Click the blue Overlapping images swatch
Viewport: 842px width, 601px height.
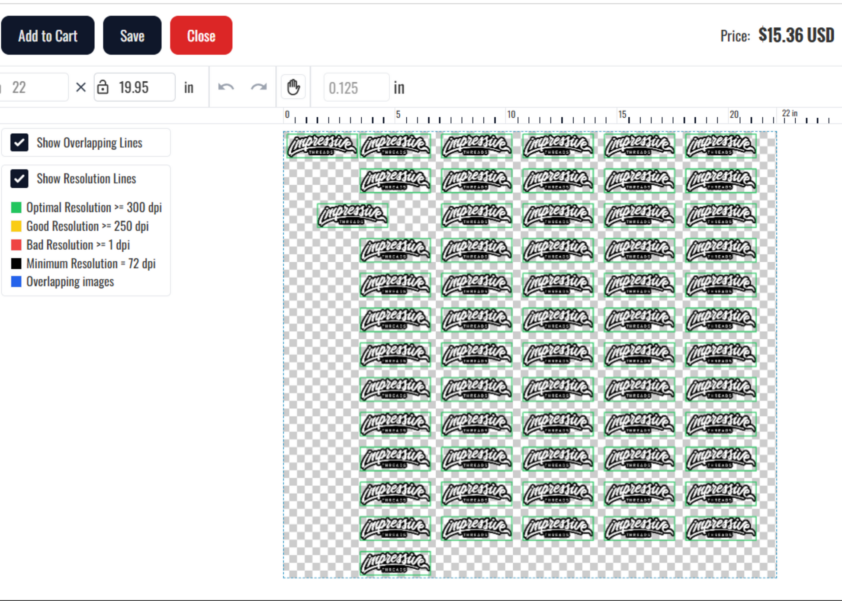pos(16,282)
